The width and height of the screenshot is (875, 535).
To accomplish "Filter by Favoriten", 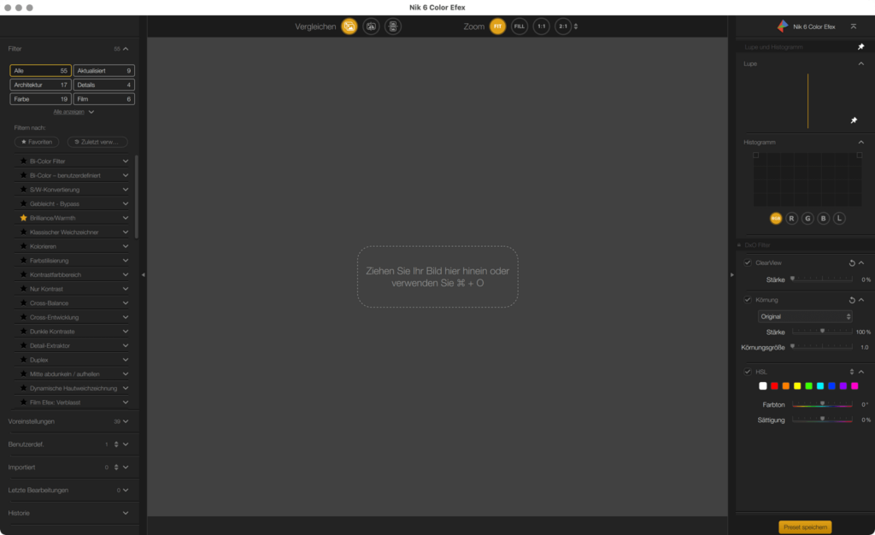I will coord(37,142).
